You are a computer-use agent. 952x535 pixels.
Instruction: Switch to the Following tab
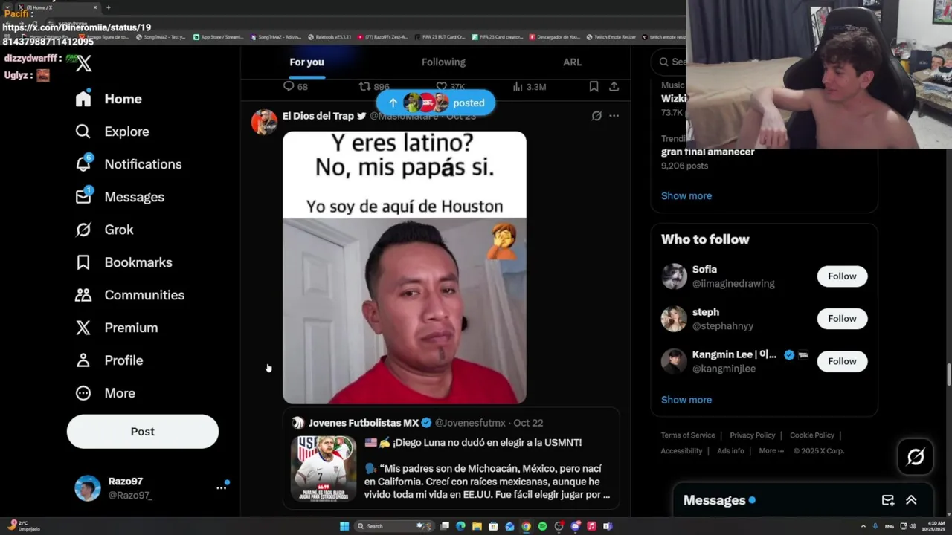point(443,62)
